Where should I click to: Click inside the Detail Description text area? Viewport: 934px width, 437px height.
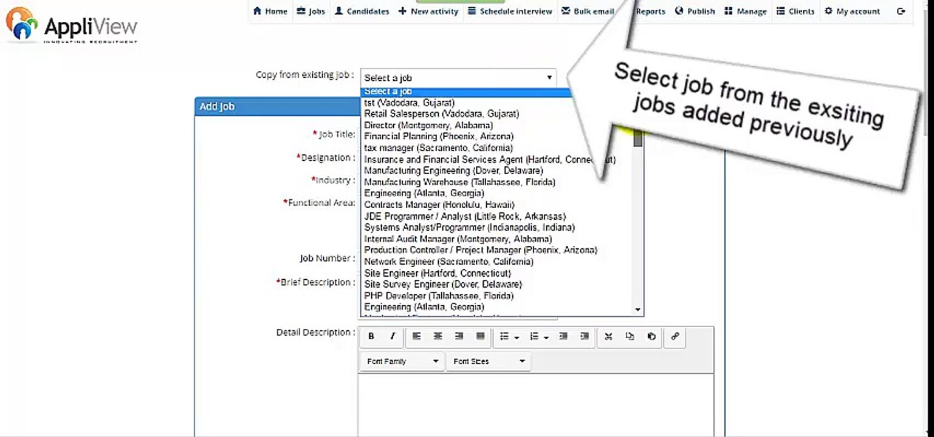point(536,405)
